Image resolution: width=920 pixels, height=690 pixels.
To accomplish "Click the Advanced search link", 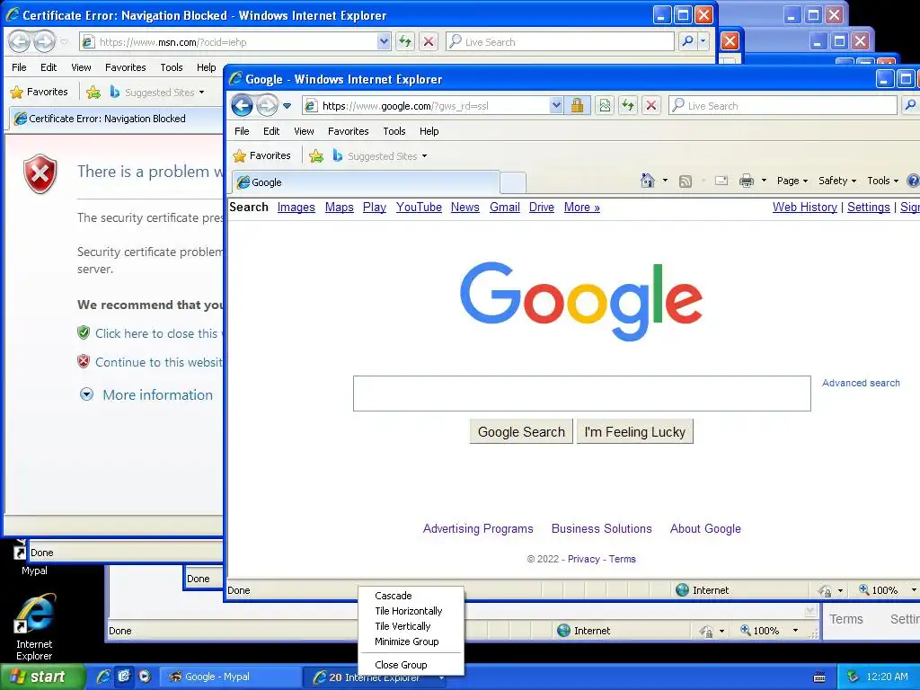I will click(861, 383).
